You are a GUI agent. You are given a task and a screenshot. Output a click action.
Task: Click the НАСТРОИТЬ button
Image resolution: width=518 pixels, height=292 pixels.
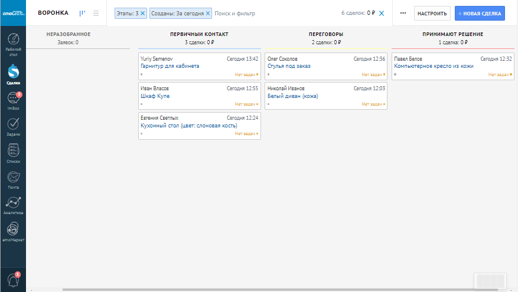coord(432,13)
